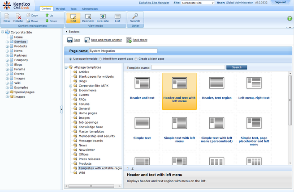Open the Site dropdown selector
Viewport: 294px width, 192px height.
(199, 3)
